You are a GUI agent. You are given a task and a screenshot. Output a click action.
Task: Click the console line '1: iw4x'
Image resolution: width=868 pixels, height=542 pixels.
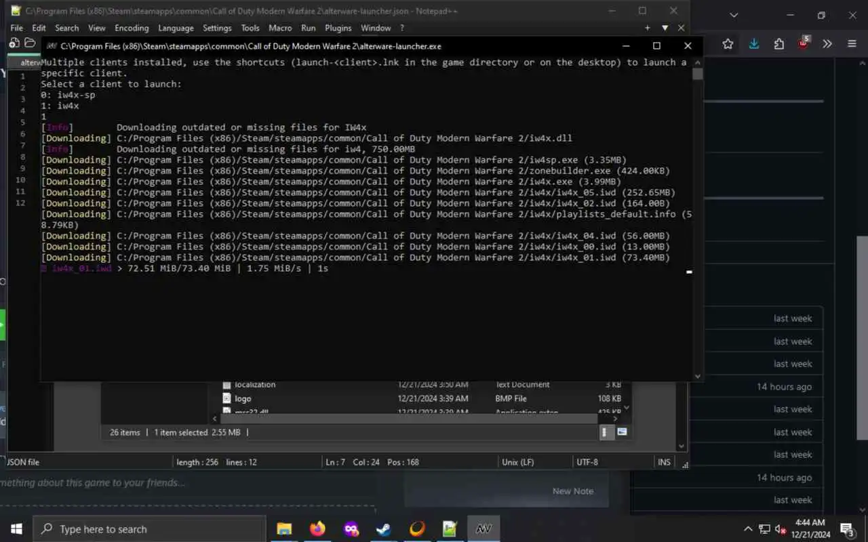point(60,106)
